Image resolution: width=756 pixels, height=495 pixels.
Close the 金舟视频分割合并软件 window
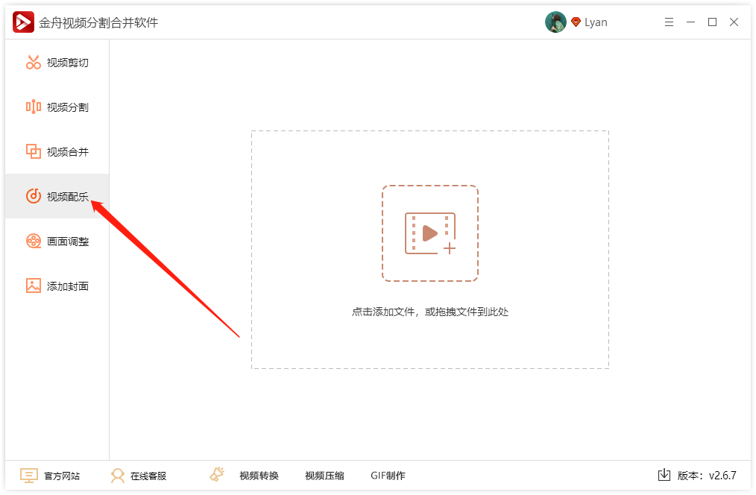[734, 22]
